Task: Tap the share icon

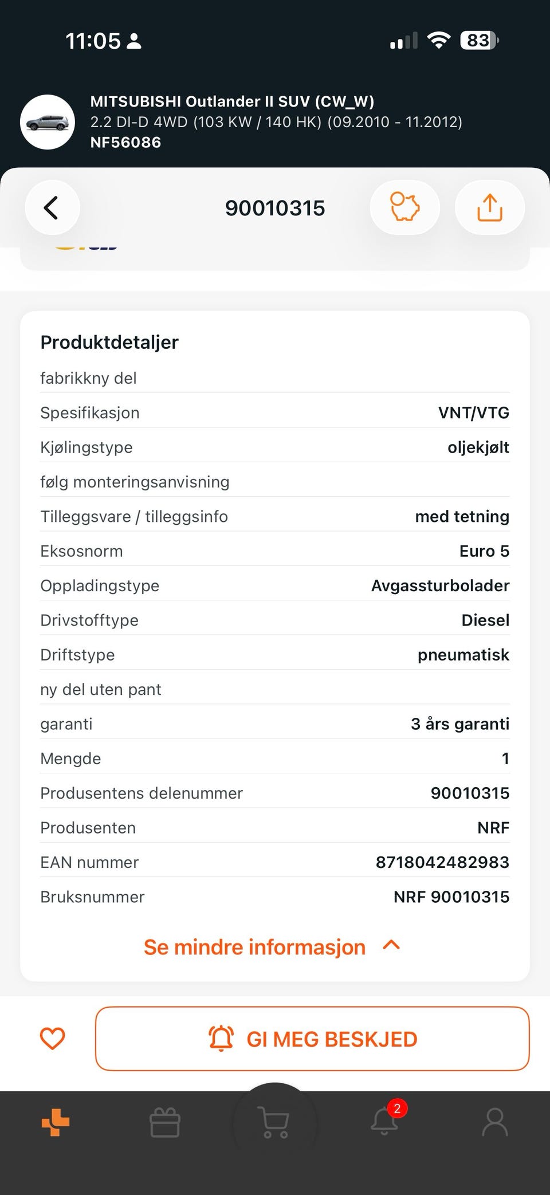Action: pos(490,207)
